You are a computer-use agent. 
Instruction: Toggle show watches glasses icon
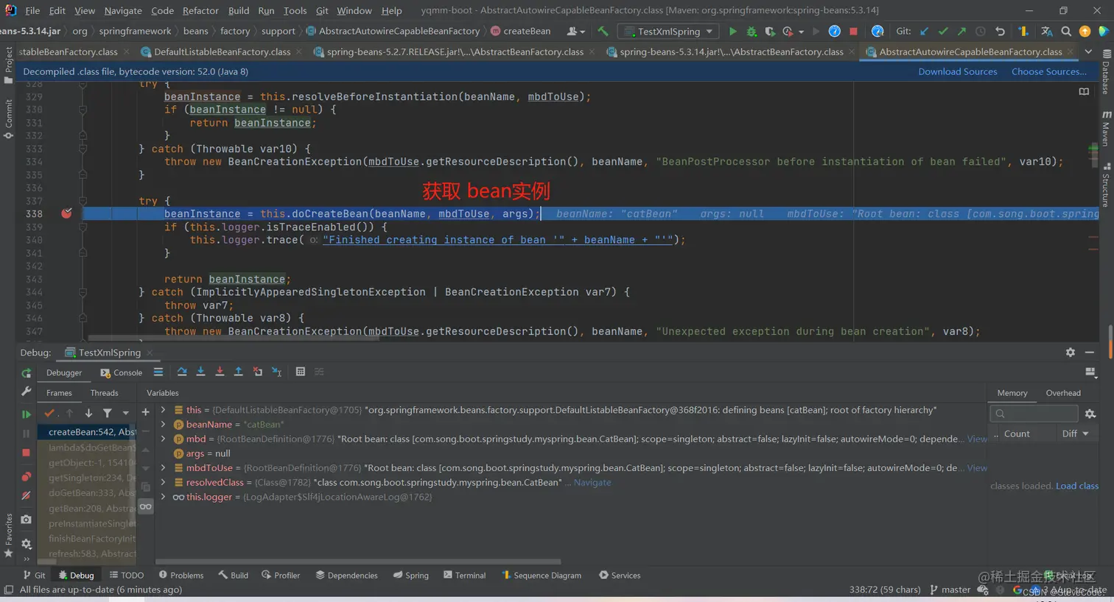pyautogui.click(x=145, y=506)
